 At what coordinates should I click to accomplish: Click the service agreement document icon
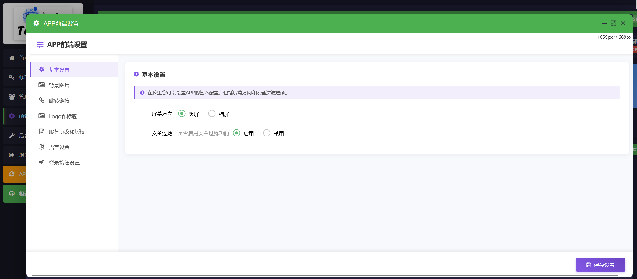42,132
